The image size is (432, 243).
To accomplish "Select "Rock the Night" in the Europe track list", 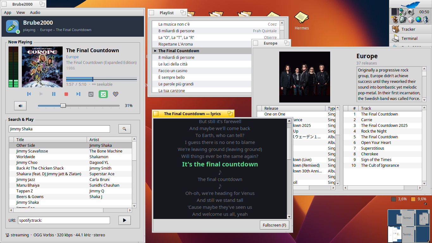I will (383, 131).
